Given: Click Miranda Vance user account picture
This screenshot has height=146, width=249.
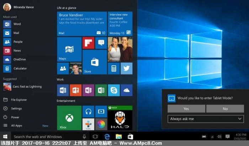Looking at the screenshot, I should [7, 7].
